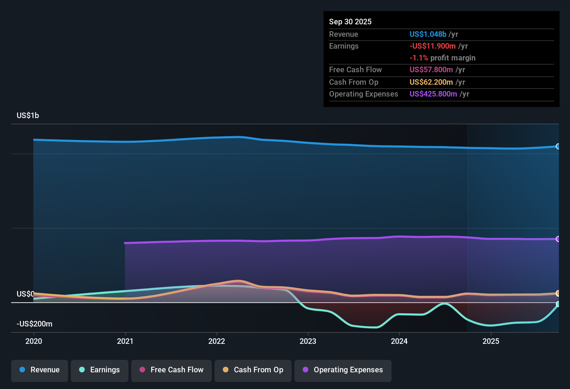Click the blue Revenue dot in the legend

[x=22, y=370]
